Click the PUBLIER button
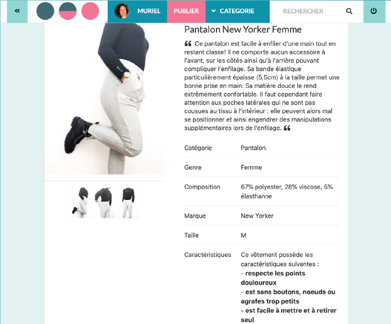Image resolution: width=391 pixels, height=324 pixels. point(186,11)
